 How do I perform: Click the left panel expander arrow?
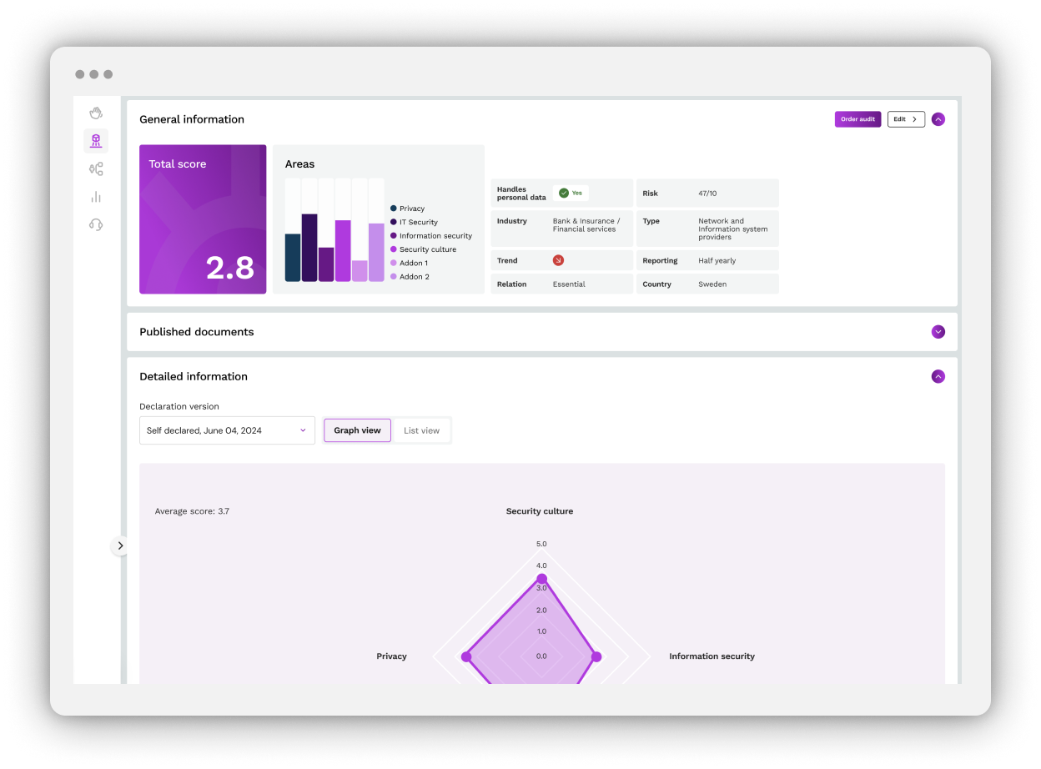[x=120, y=545]
